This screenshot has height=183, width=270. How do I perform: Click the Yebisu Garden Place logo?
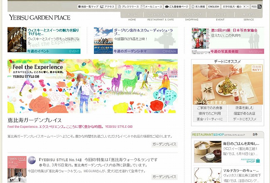39,17
